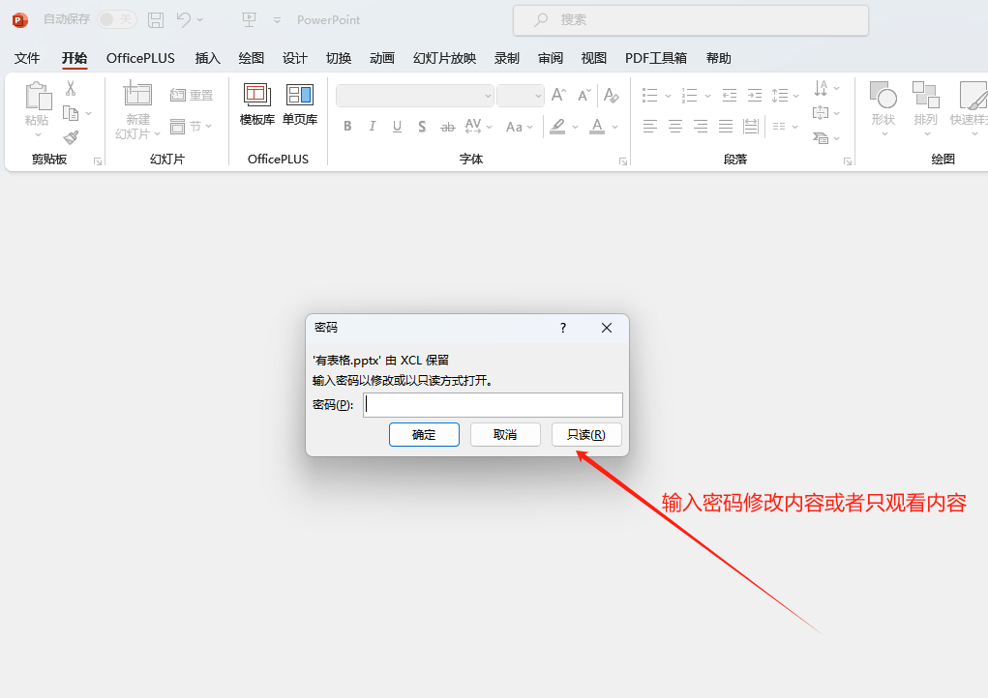Toggle text Shadow S button

pos(422,127)
